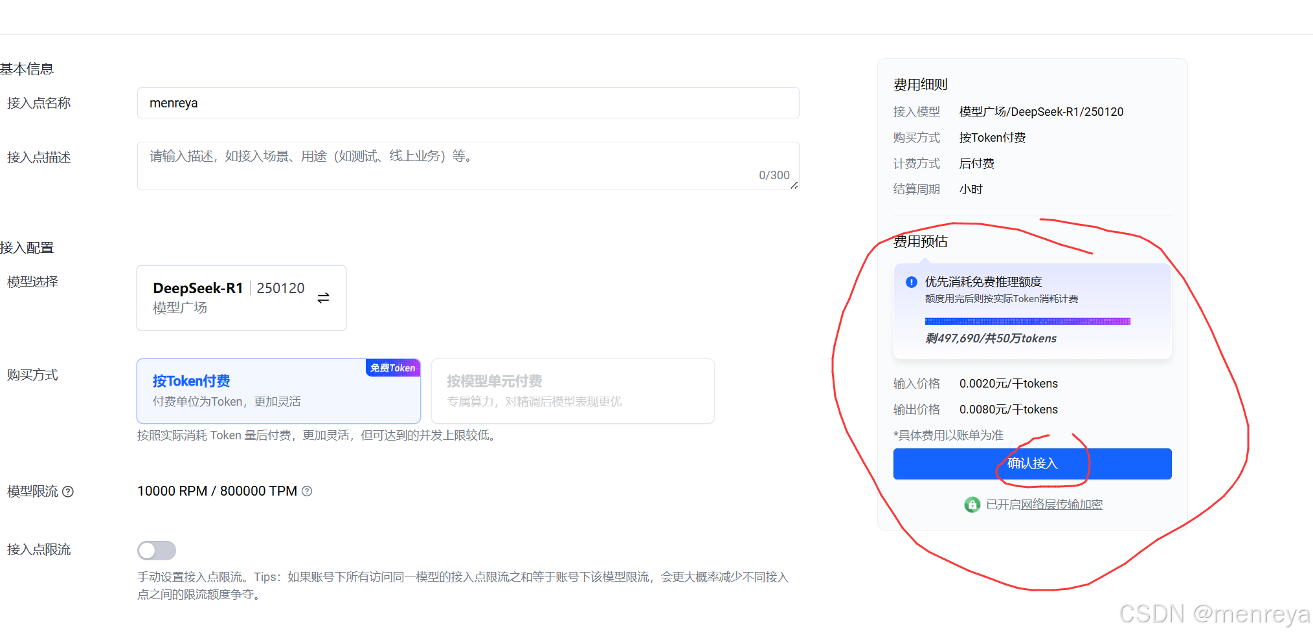The width and height of the screenshot is (1313, 636).
Task: Click the swap model arrows icon
Action: (323, 298)
